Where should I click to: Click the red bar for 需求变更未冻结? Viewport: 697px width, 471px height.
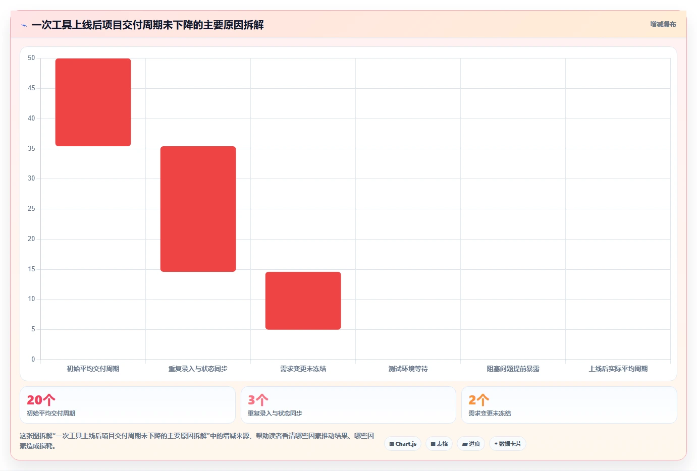pos(303,301)
